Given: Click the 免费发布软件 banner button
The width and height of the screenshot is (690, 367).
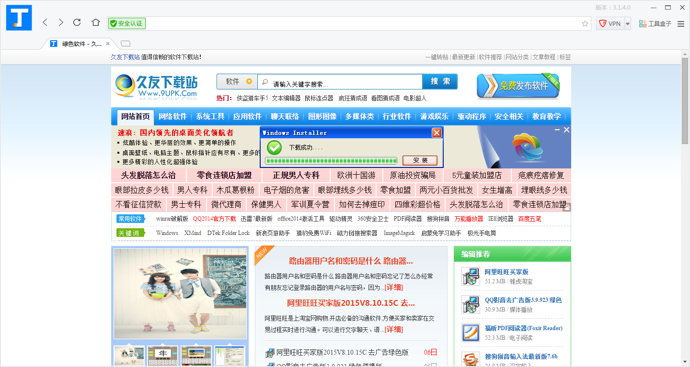Looking at the screenshot, I should pos(518,86).
